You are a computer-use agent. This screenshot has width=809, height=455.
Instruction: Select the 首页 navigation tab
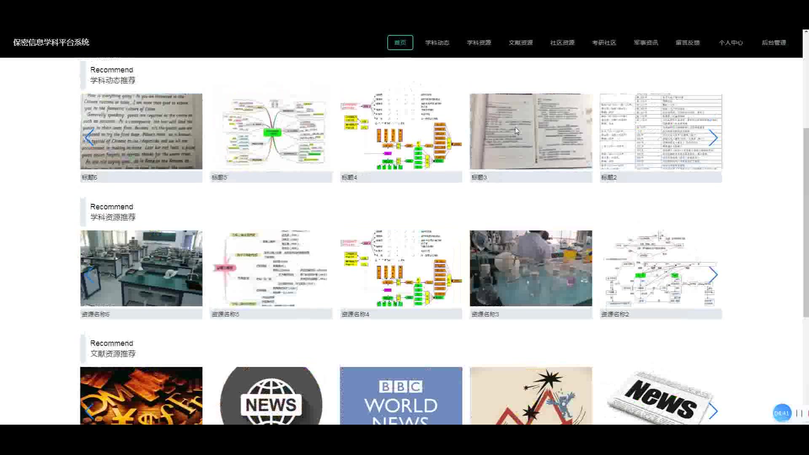(x=400, y=43)
